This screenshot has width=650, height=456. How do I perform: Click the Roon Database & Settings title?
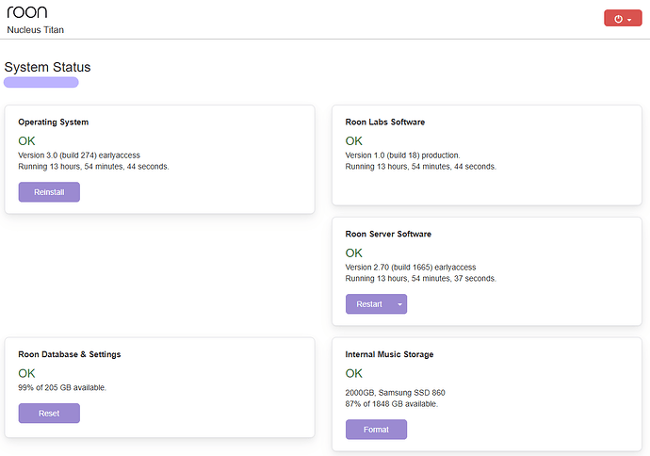69,354
